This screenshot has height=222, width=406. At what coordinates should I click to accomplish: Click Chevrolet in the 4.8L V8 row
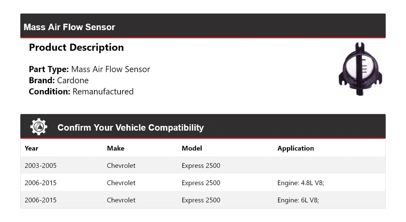pyautogui.click(x=121, y=183)
